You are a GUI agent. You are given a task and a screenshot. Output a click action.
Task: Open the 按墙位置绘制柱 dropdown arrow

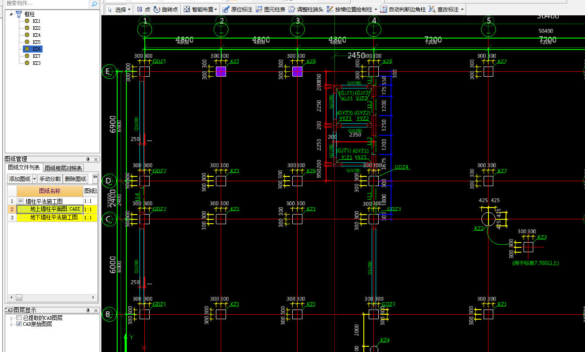tap(376, 10)
